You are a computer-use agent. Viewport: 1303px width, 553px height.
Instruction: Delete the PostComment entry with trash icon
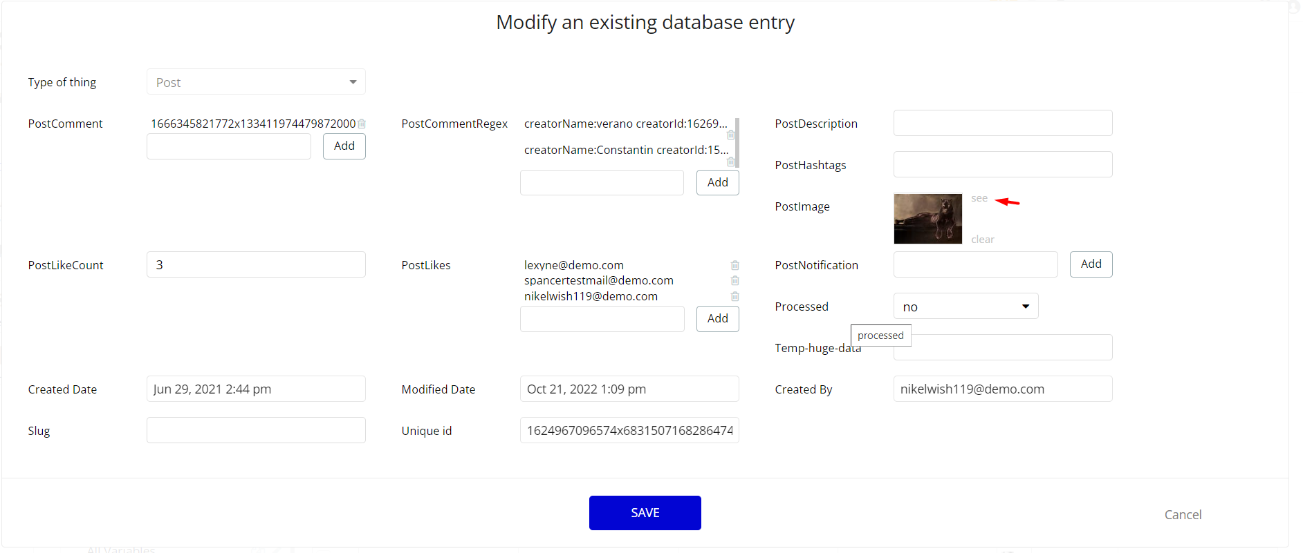click(x=362, y=124)
